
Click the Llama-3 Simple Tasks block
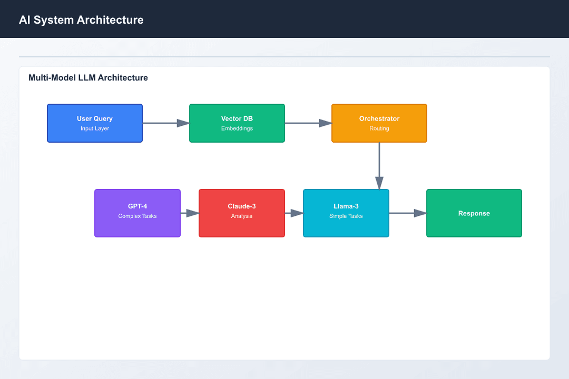(346, 213)
